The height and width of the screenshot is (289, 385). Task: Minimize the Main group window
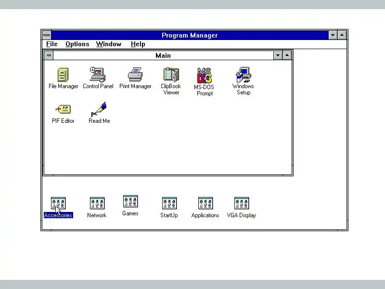click(x=278, y=55)
